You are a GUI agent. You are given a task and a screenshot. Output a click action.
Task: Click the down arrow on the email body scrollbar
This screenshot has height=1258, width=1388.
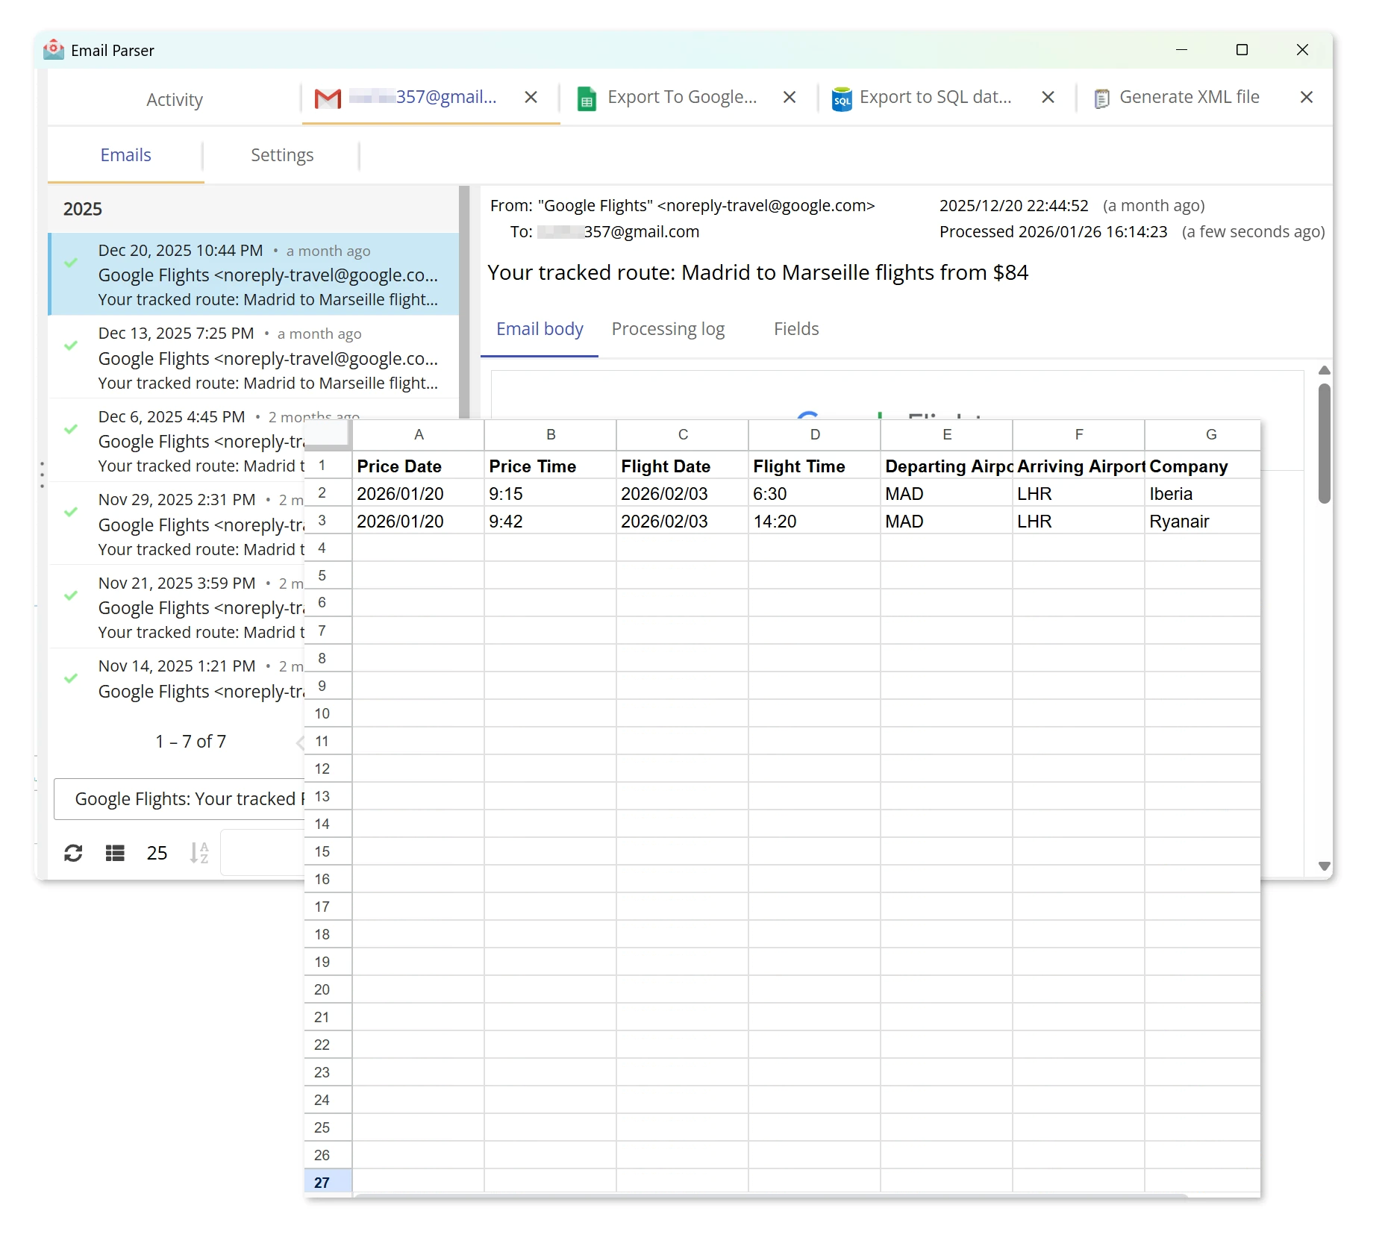pos(1325,866)
